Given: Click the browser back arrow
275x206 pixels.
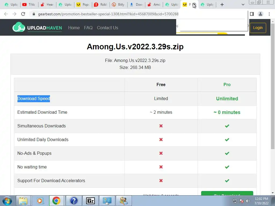Looking at the screenshot, I should click(6, 14).
